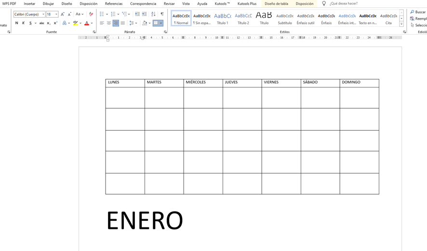427x251 pixels.
Task: Increase paragraph indent
Action: pos(144,14)
